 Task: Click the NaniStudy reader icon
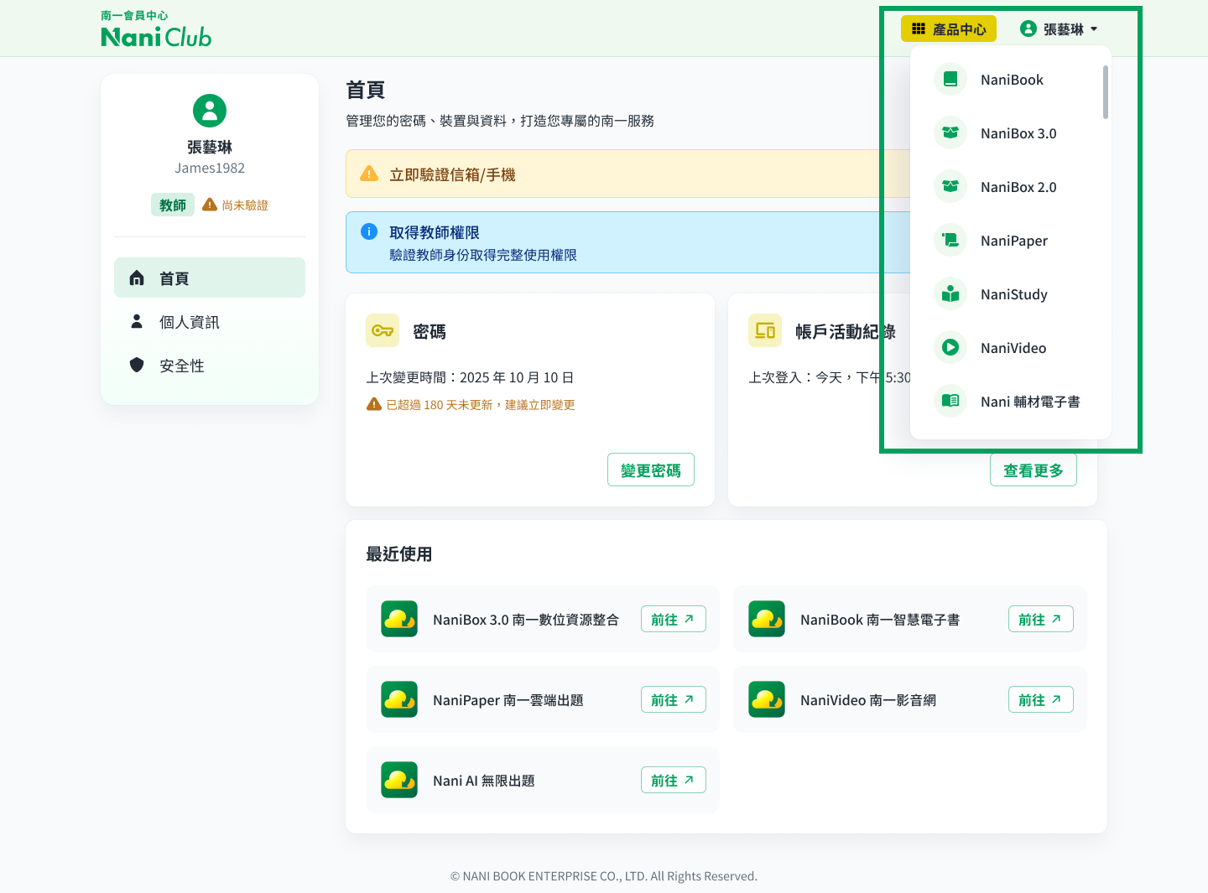tap(950, 294)
